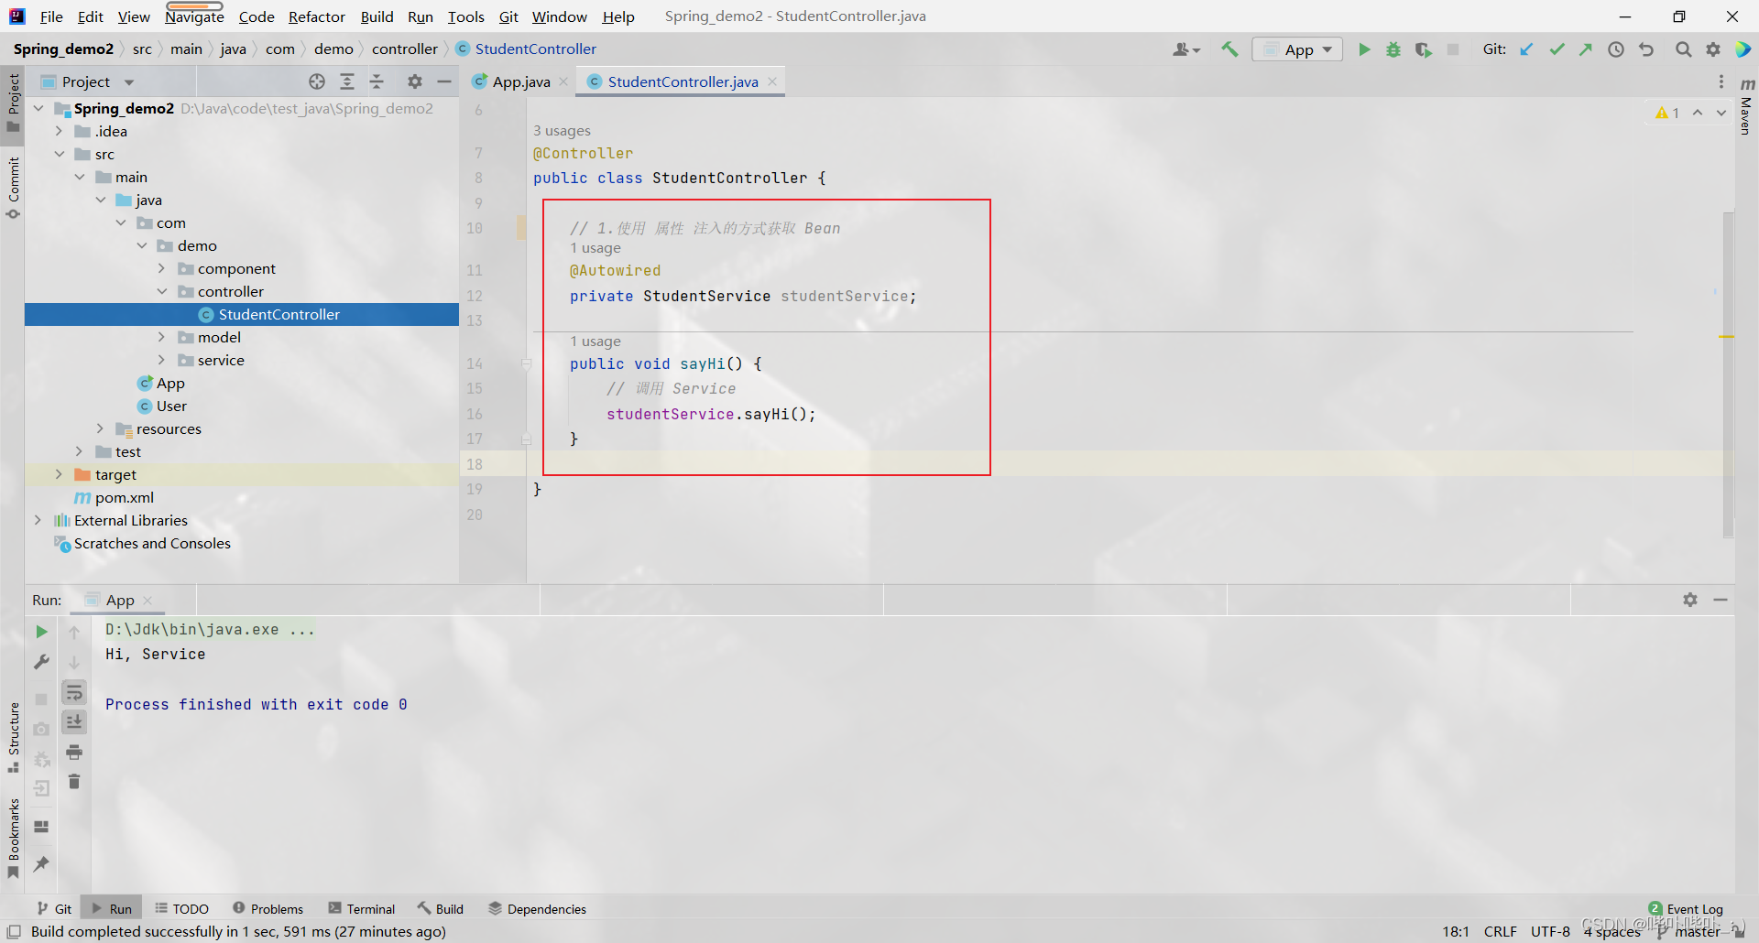
Task: Open the Structure side panel
Action: click(13, 737)
